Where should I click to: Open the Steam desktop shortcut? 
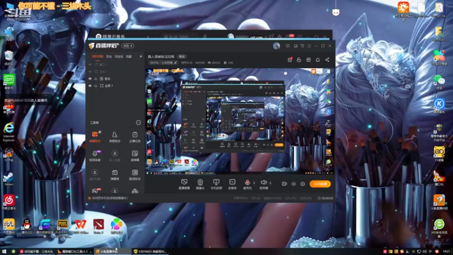(x=8, y=178)
